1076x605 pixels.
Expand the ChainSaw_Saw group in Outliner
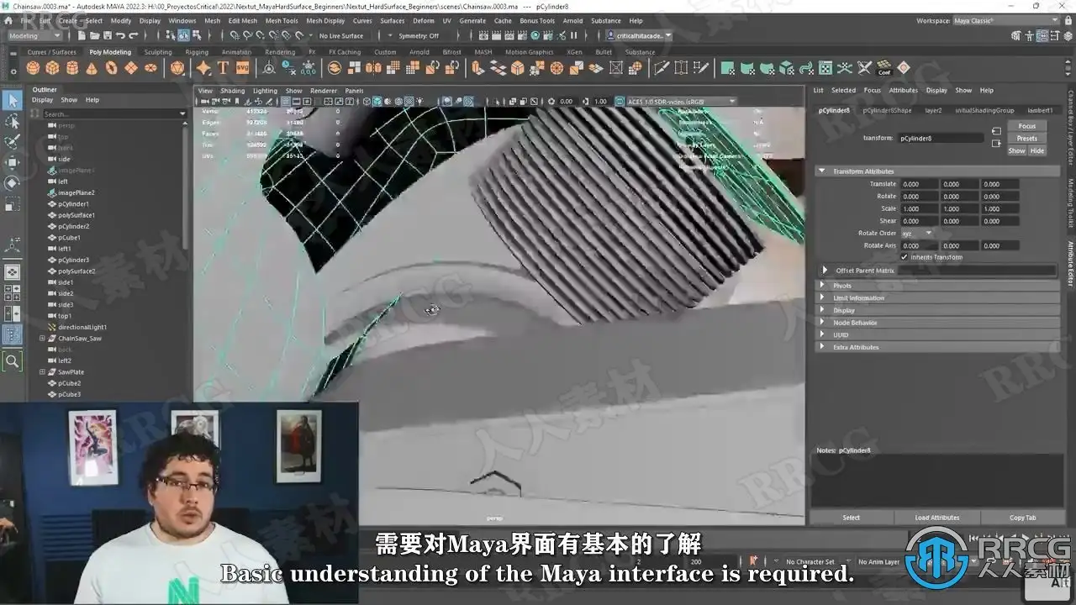(x=42, y=339)
